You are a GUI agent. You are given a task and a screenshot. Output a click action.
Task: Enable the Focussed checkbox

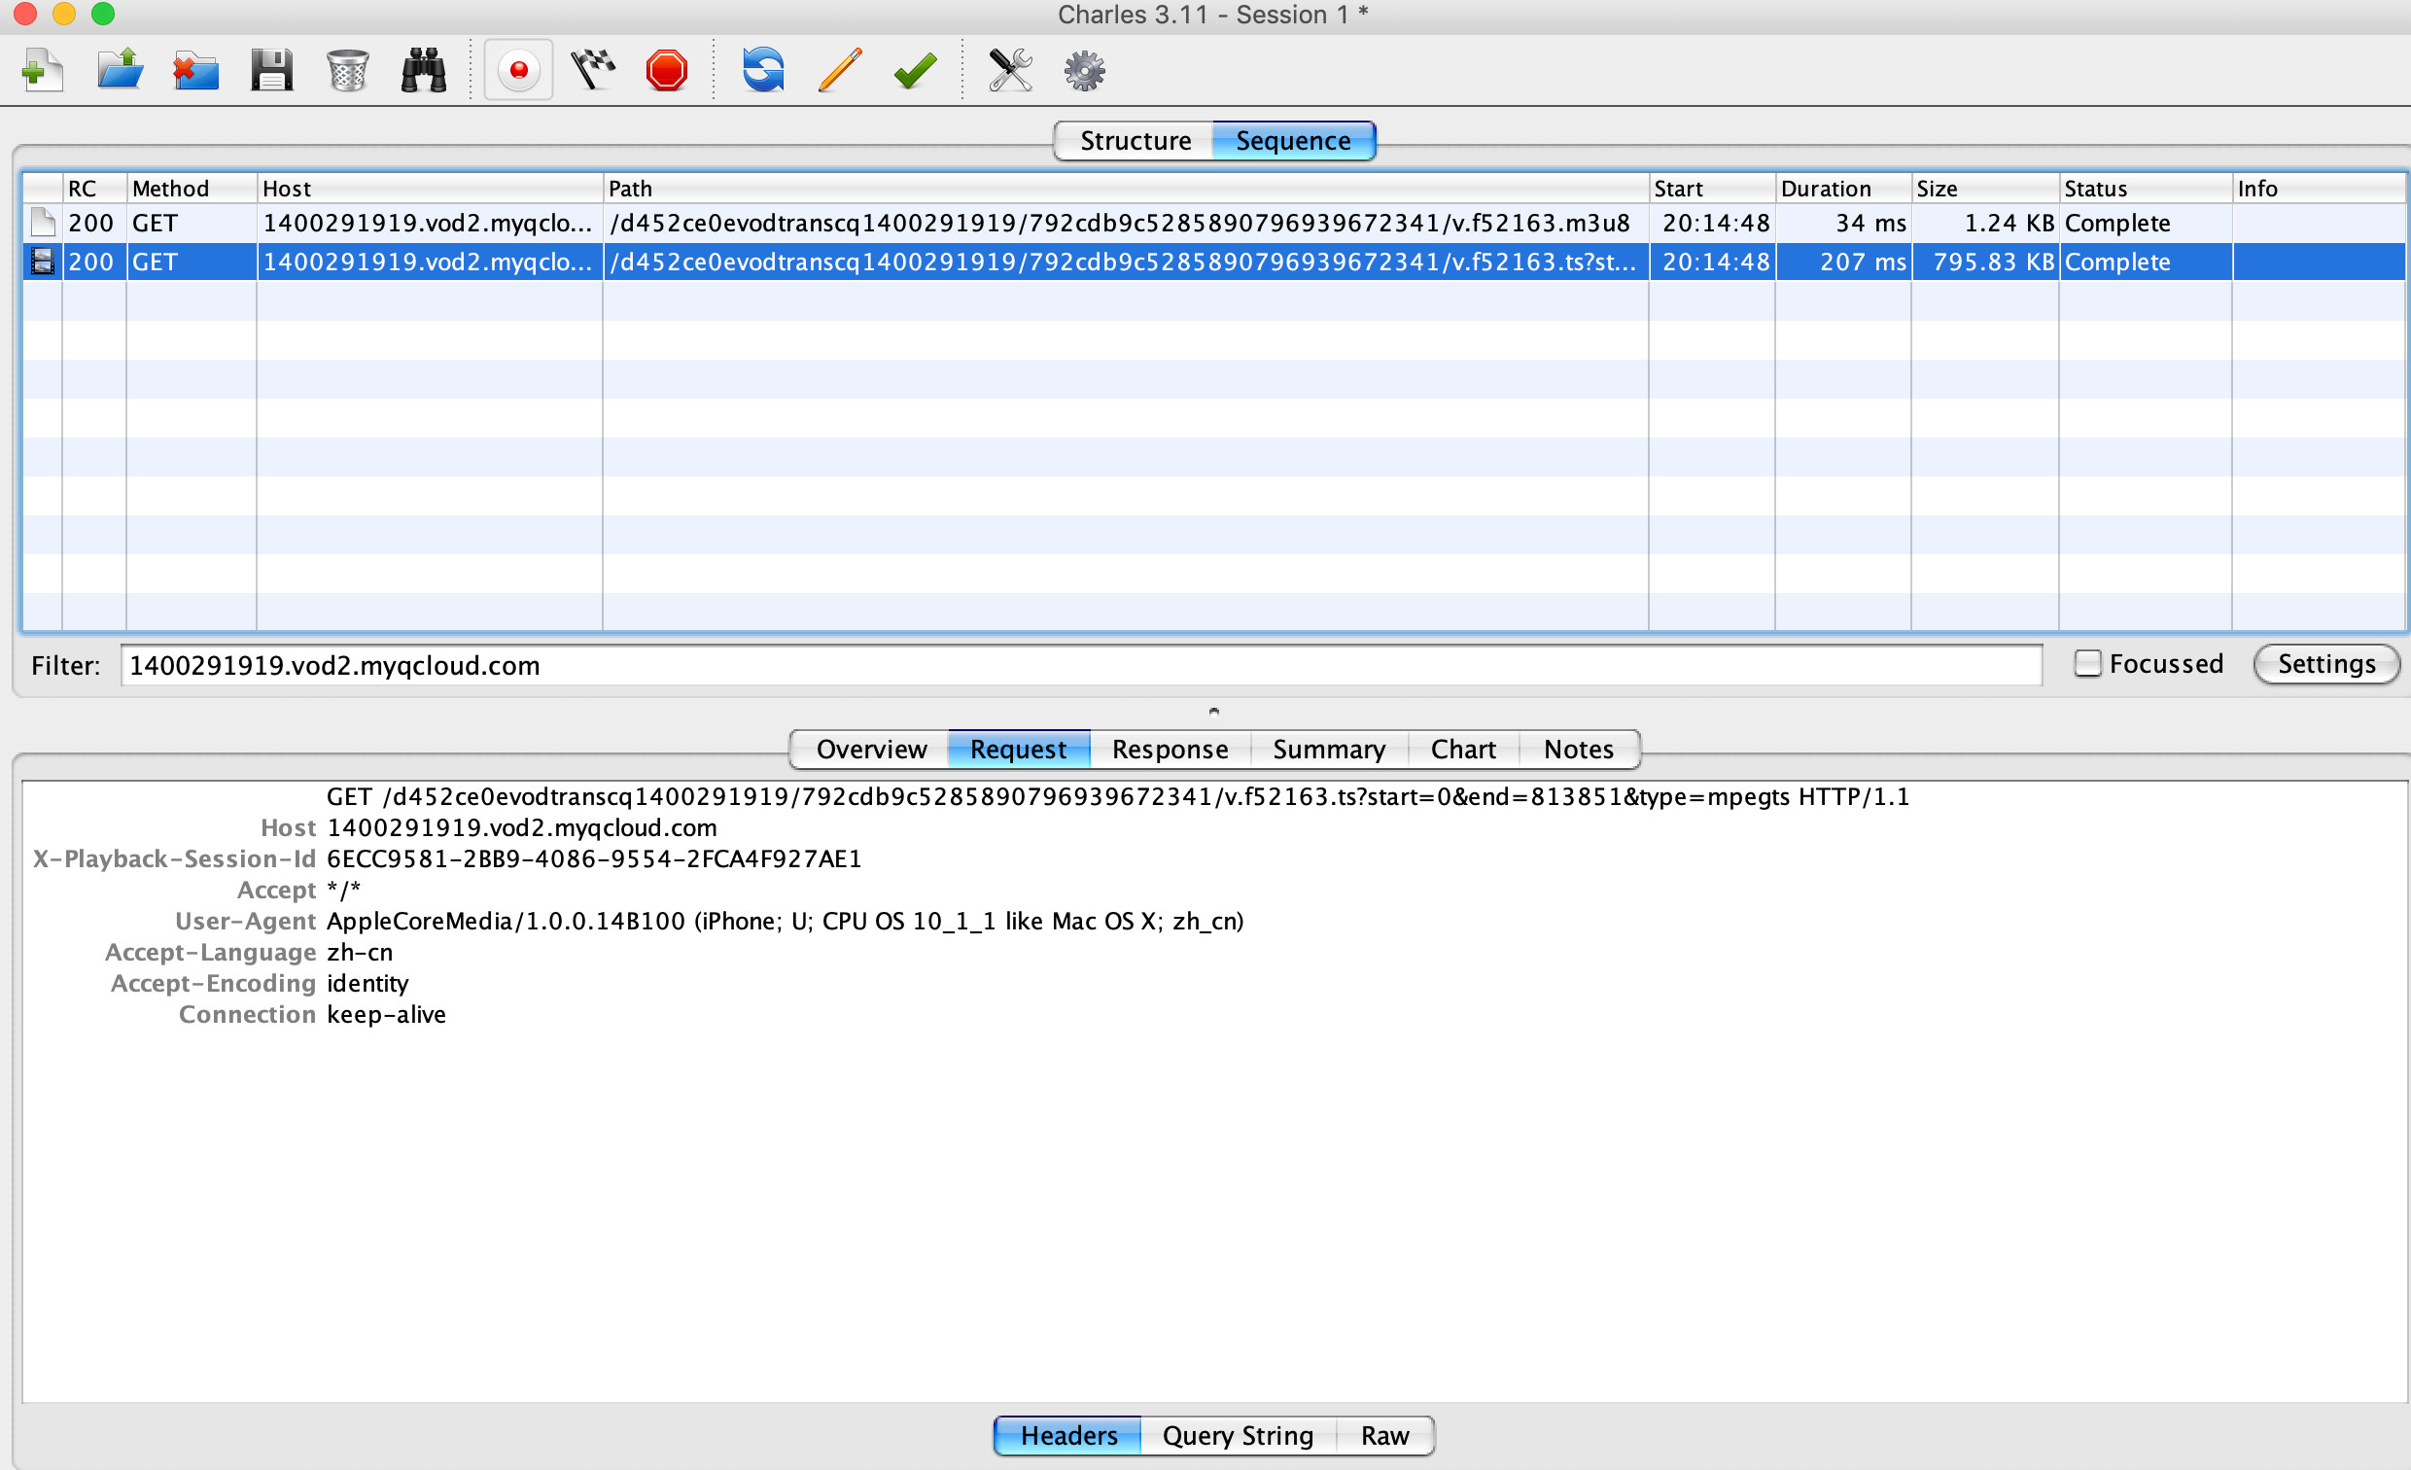click(2087, 664)
